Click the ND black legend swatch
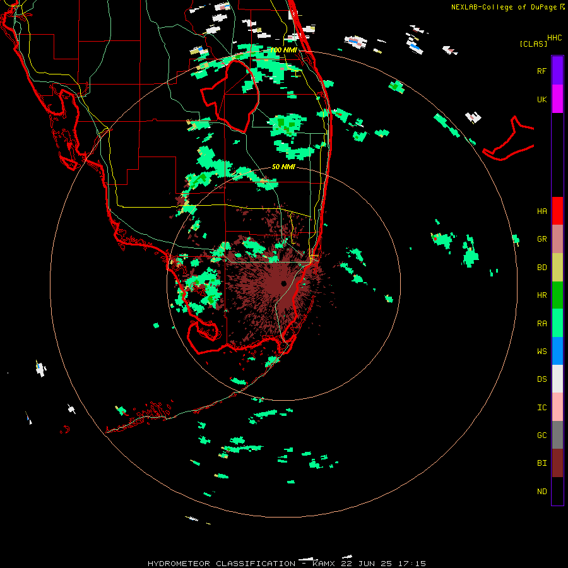This screenshot has height=568, width=568. coord(557,491)
